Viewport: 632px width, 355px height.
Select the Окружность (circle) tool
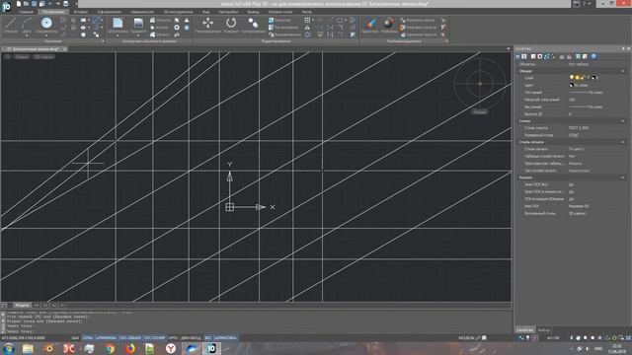46,24
